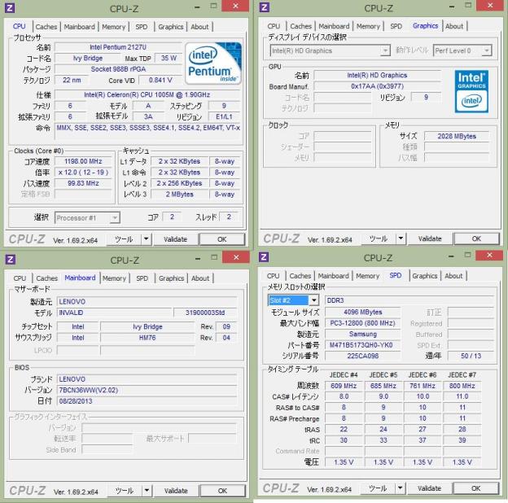Image resolution: width=508 pixels, height=503 pixels.
Task: Click the 2028 MBytes memory size value
Action: point(457,137)
